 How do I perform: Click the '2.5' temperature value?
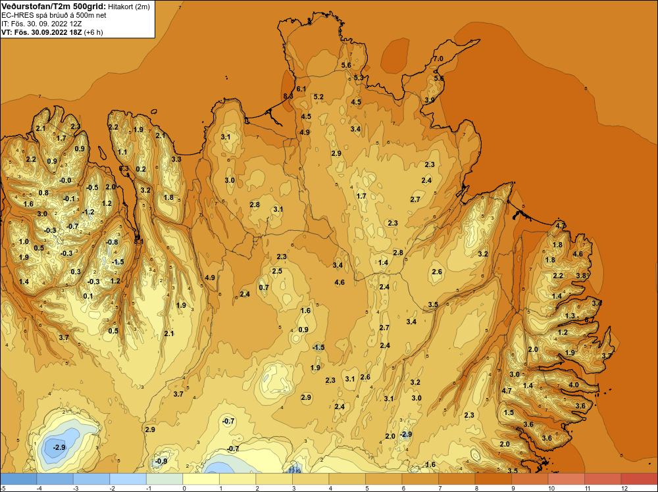point(277,272)
